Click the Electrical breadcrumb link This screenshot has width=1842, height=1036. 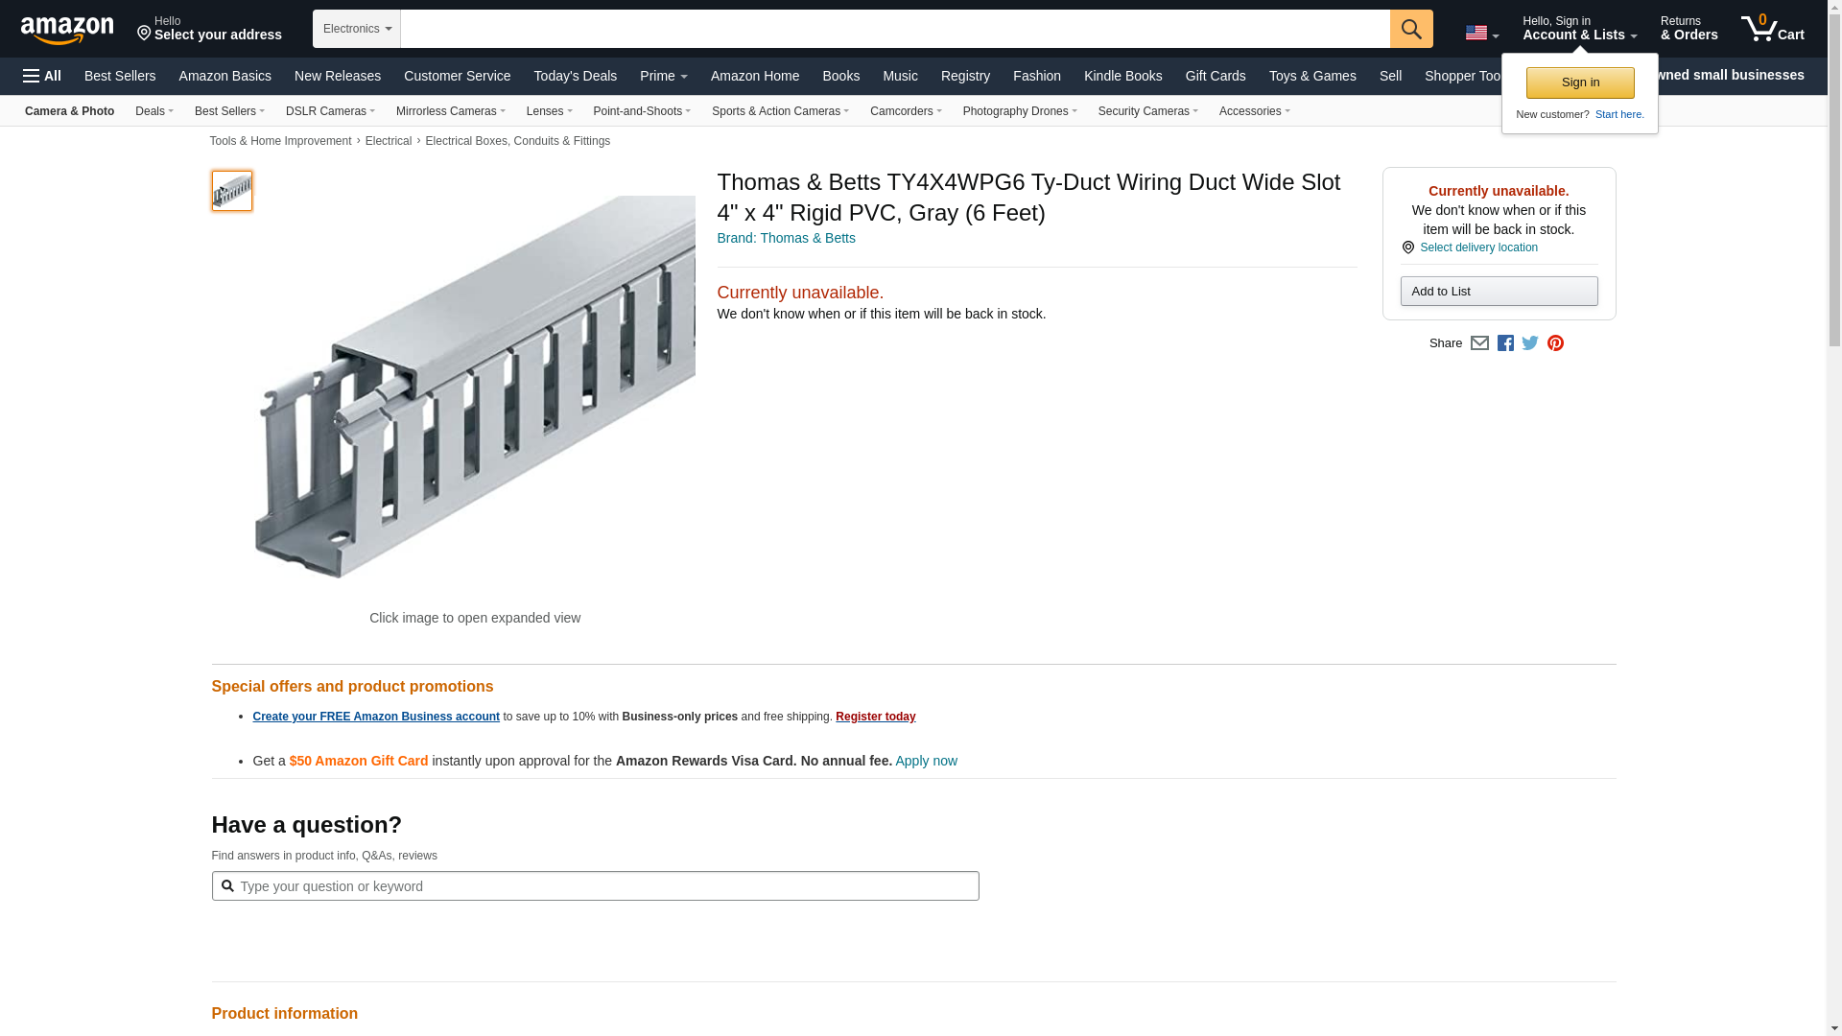(x=388, y=141)
